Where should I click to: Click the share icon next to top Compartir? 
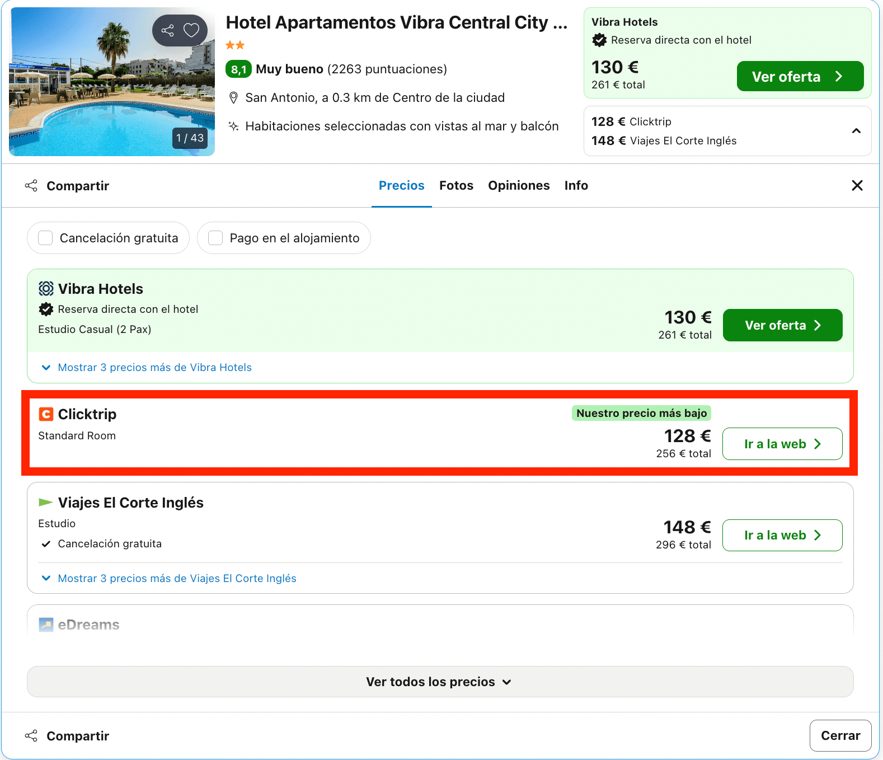tap(31, 186)
